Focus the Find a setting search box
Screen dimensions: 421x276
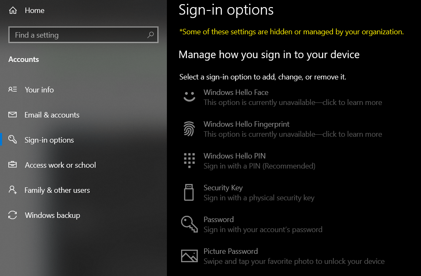pos(83,35)
